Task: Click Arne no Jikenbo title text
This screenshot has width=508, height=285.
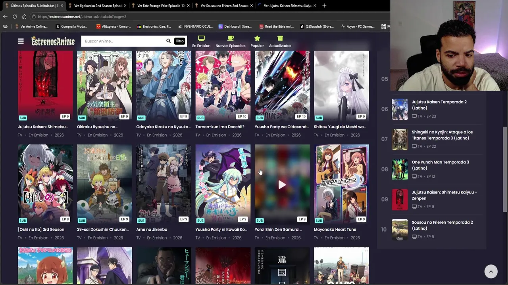Action: [152, 230]
